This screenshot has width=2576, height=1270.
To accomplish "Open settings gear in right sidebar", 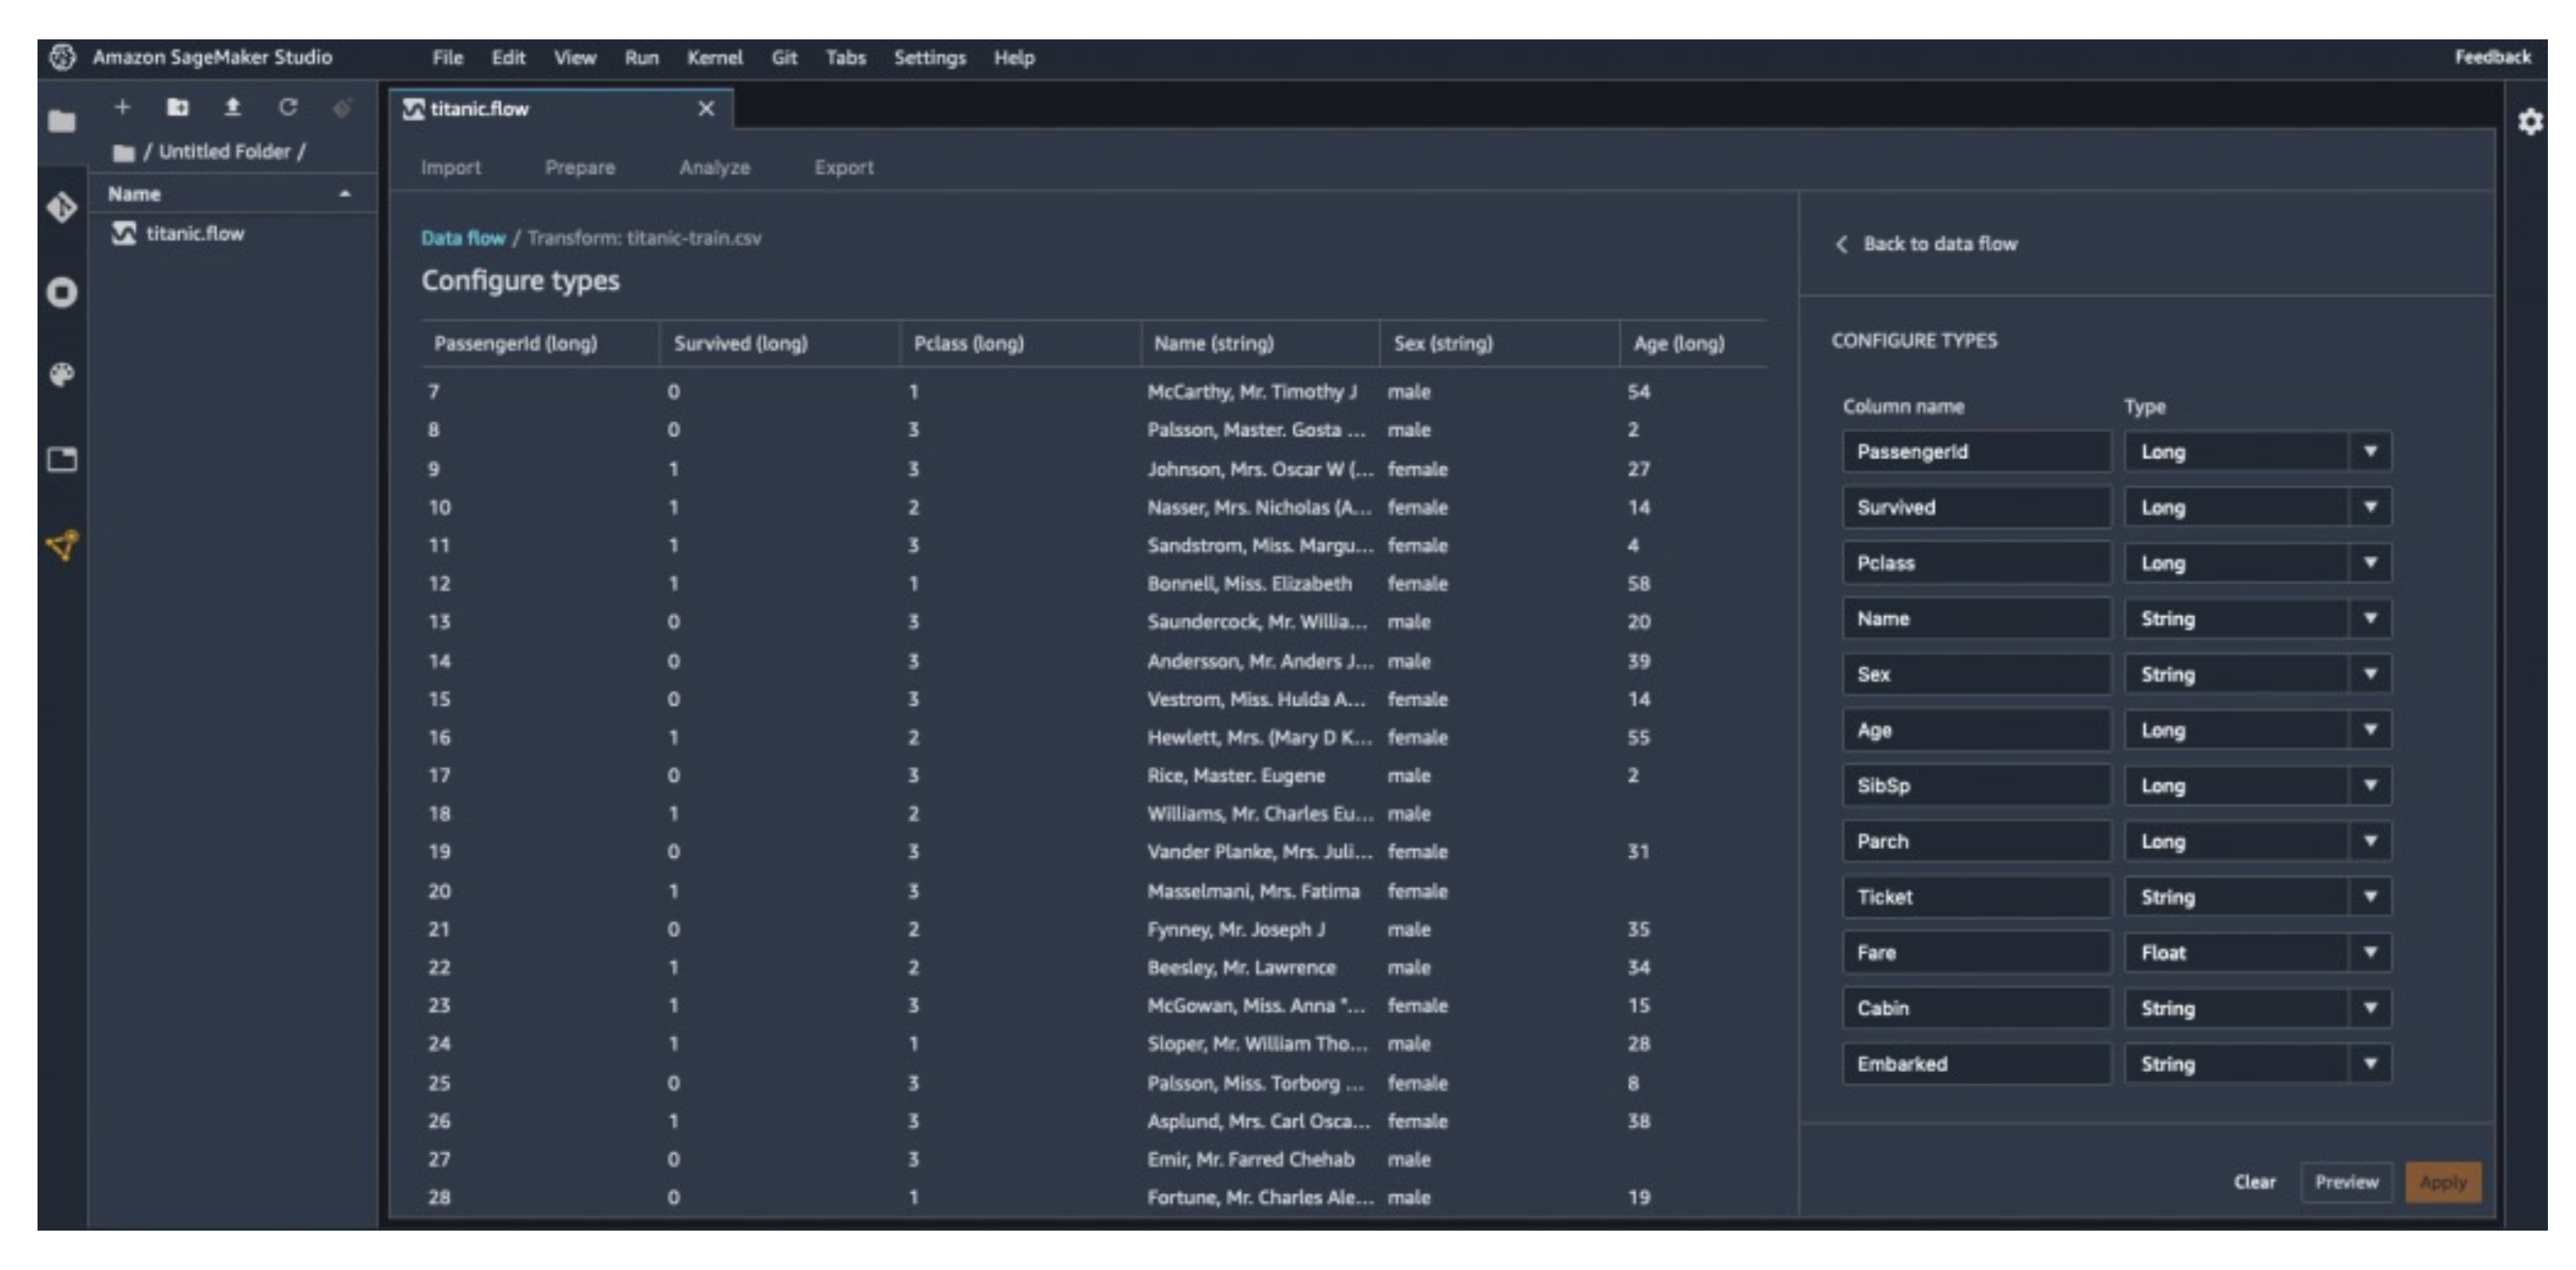I will click(2530, 122).
